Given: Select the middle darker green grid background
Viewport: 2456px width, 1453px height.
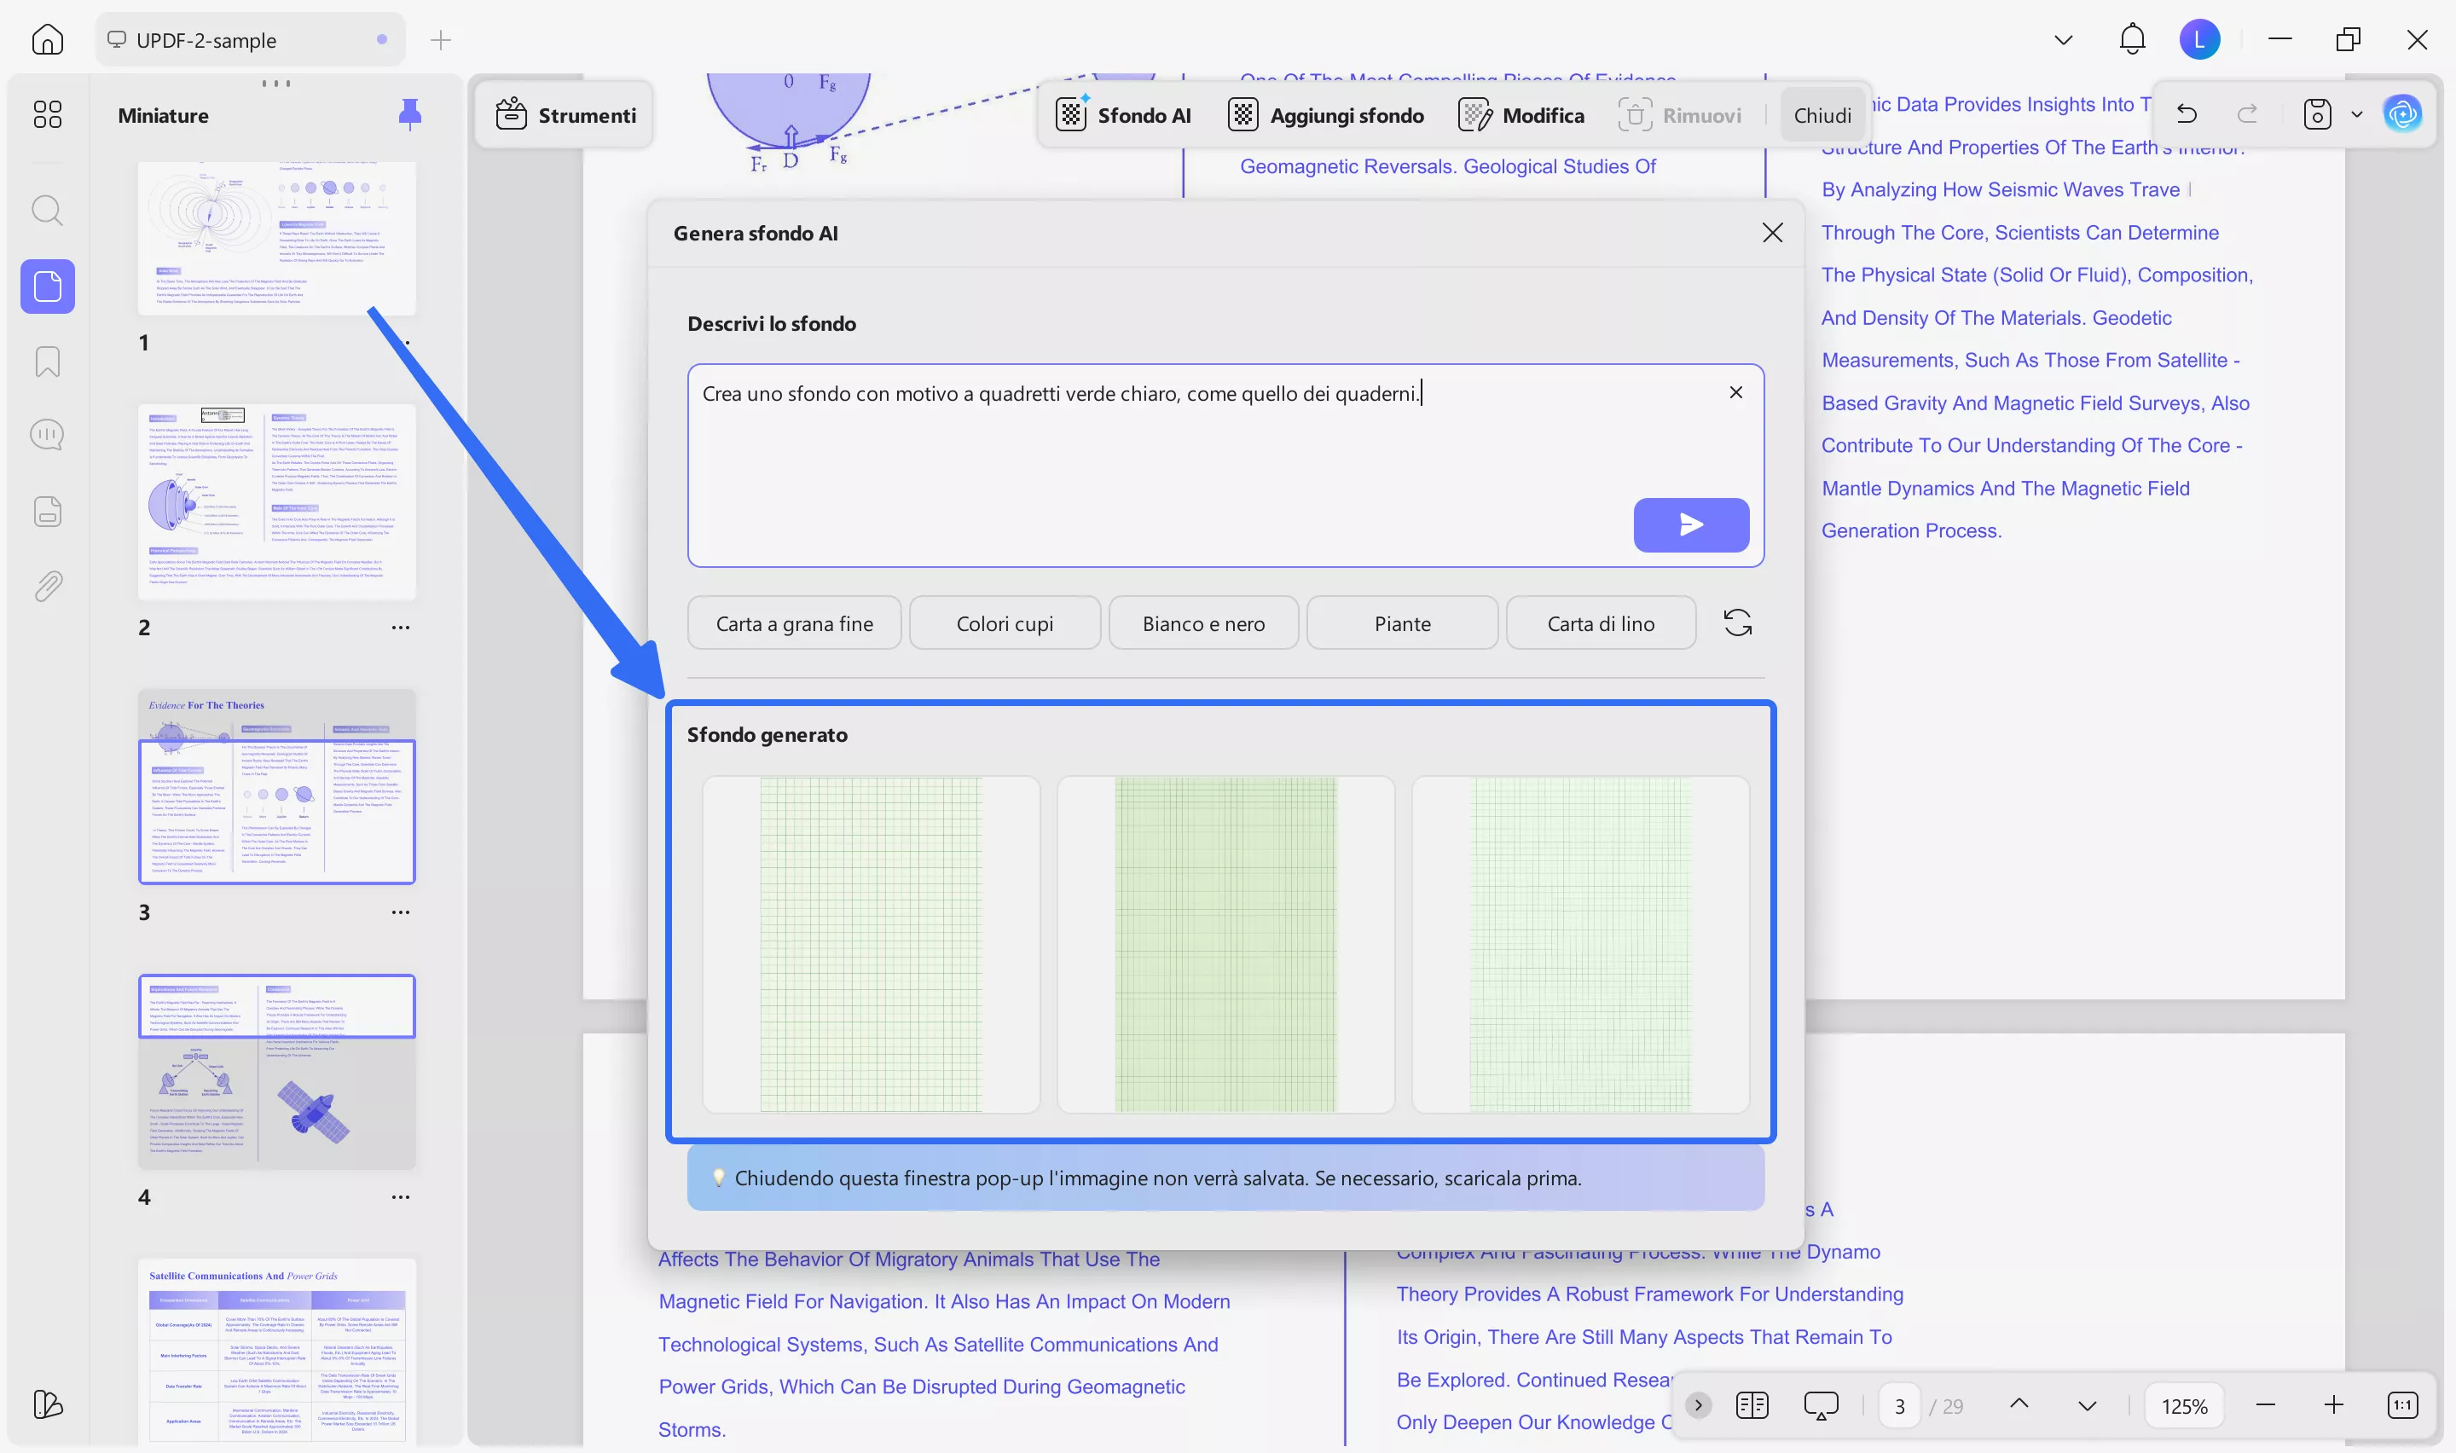Looking at the screenshot, I should (x=1225, y=944).
